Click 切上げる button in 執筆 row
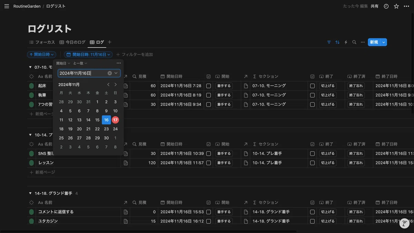 click(x=328, y=95)
